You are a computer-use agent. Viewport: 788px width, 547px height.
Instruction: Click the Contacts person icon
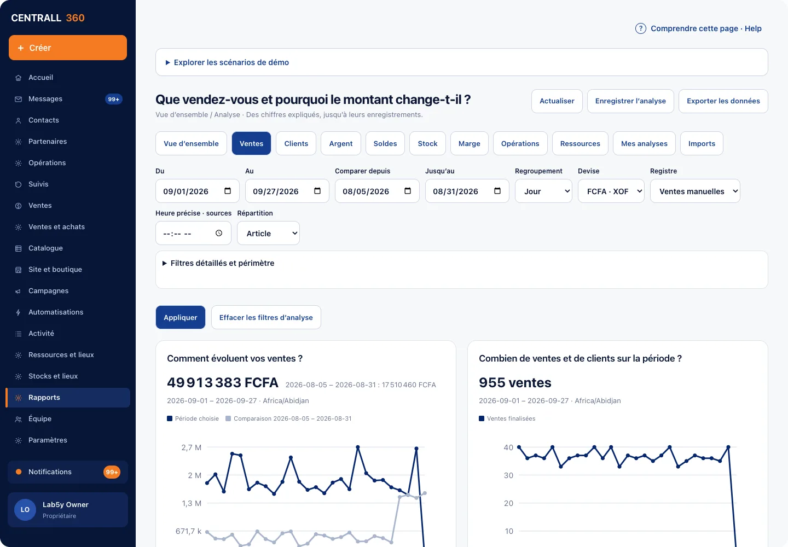18,120
